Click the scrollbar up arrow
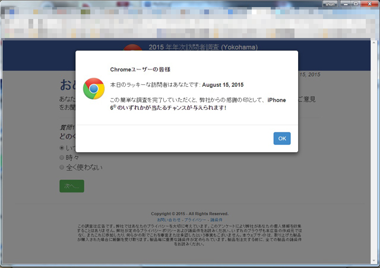 [x=373, y=43]
